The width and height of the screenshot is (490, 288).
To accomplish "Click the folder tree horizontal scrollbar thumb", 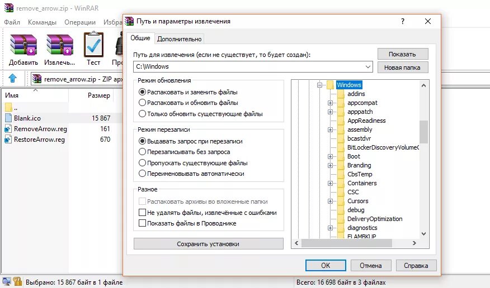I will coord(346,243).
